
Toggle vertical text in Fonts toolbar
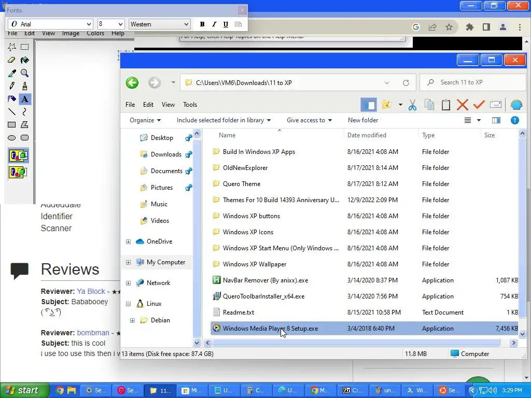point(239,24)
